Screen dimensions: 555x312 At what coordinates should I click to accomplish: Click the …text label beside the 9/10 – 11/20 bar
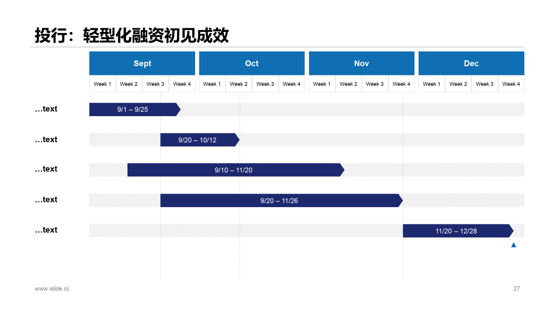pos(46,169)
